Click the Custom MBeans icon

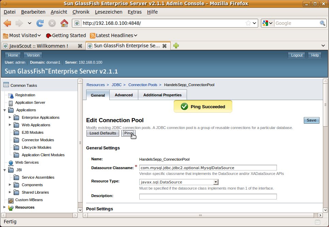(x=11, y=200)
